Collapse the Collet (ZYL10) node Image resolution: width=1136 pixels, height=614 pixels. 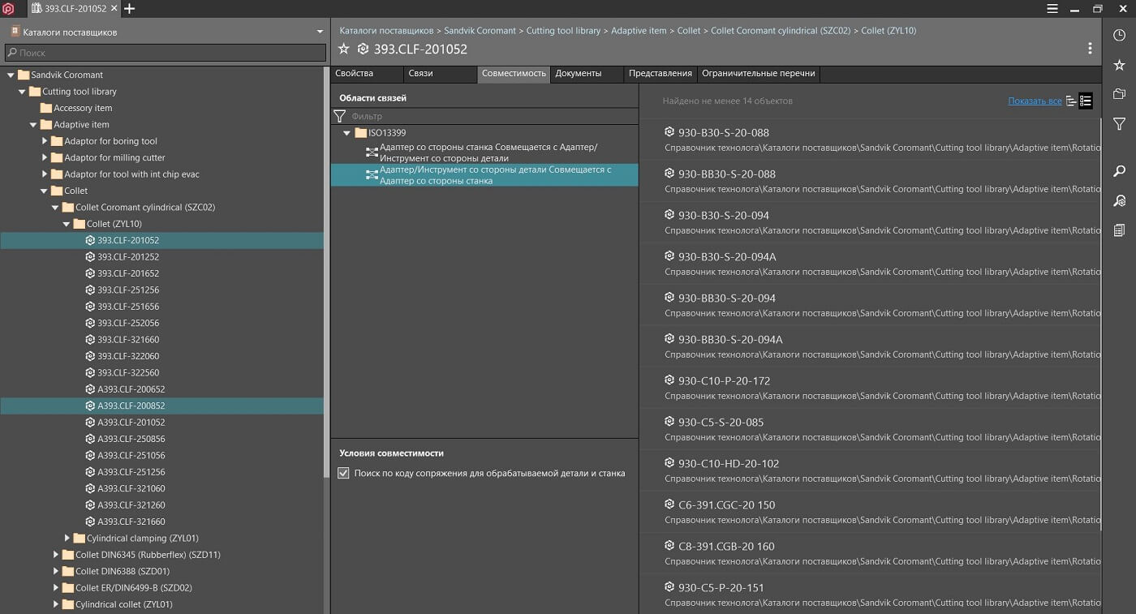coord(67,224)
